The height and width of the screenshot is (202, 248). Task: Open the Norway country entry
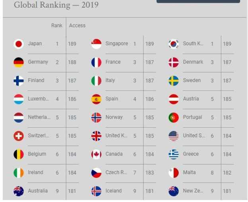tap(114, 118)
